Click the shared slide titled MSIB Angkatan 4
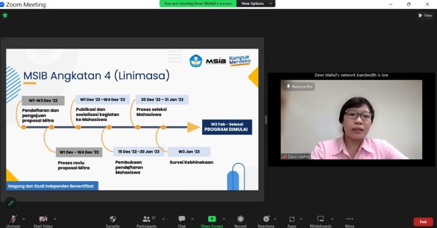437x228 pixels. [132, 120]
